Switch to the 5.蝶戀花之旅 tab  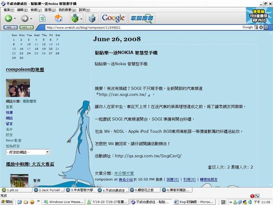click(145, 190)
